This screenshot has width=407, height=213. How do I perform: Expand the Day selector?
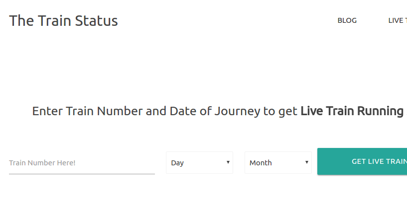[199, 162]
